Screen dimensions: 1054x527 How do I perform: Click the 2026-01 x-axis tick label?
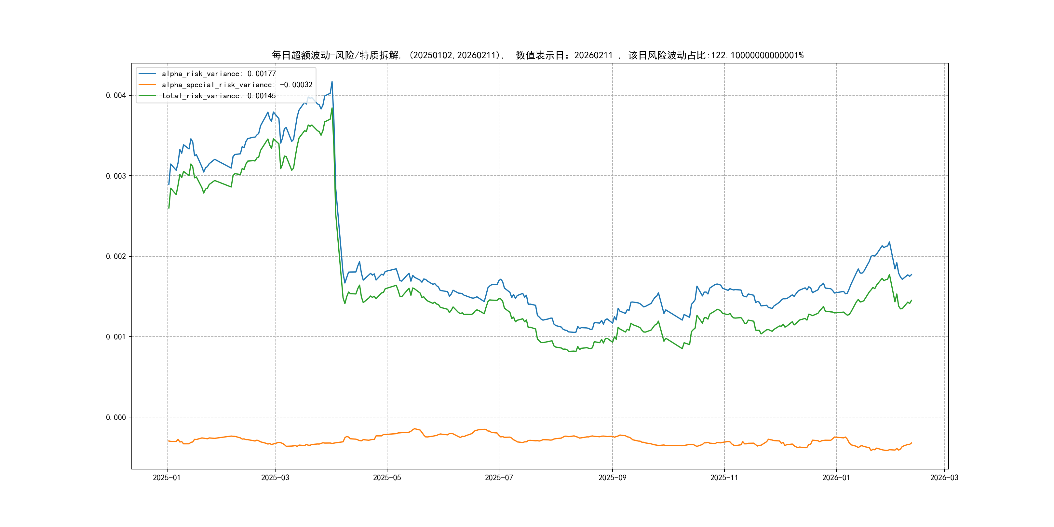click(836, 478)
